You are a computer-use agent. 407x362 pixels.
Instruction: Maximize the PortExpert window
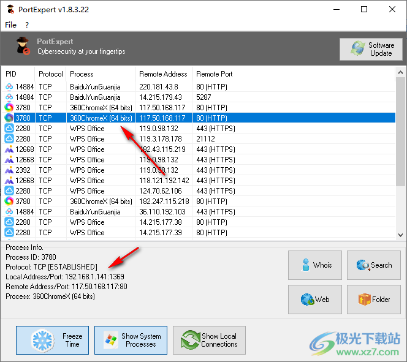tap(364, 10)
